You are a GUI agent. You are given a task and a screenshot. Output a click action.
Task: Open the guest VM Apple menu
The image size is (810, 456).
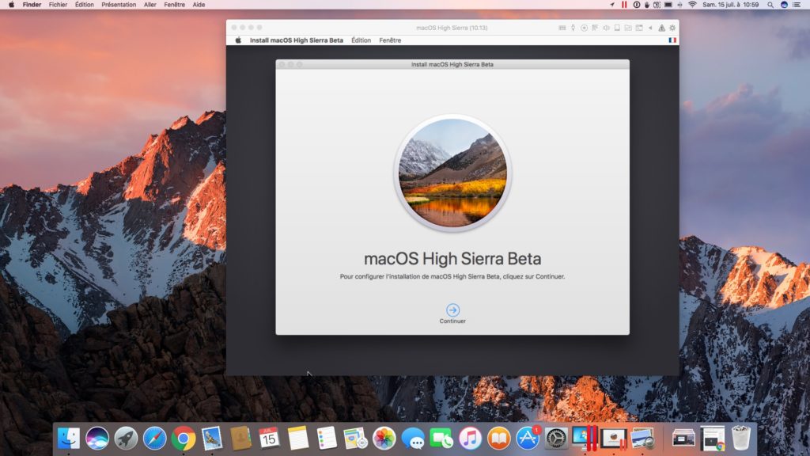tap(238, 40)
